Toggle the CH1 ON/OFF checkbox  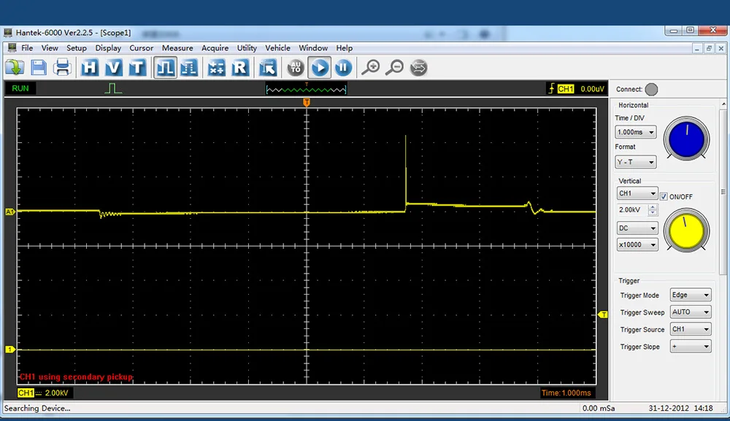(664, 197)
